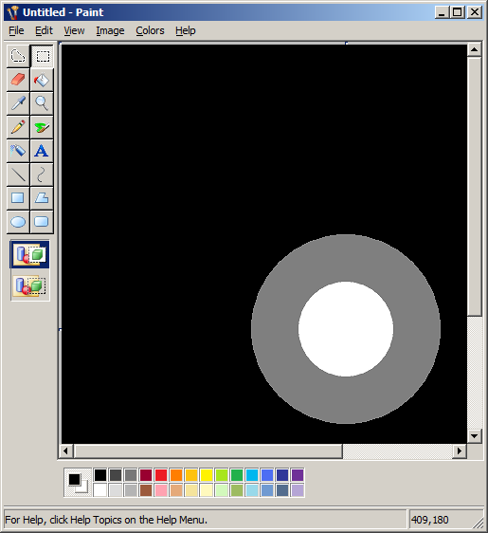488x533 pixels.
Task: Select the Curve tool
Action: (x=42, y=175)
